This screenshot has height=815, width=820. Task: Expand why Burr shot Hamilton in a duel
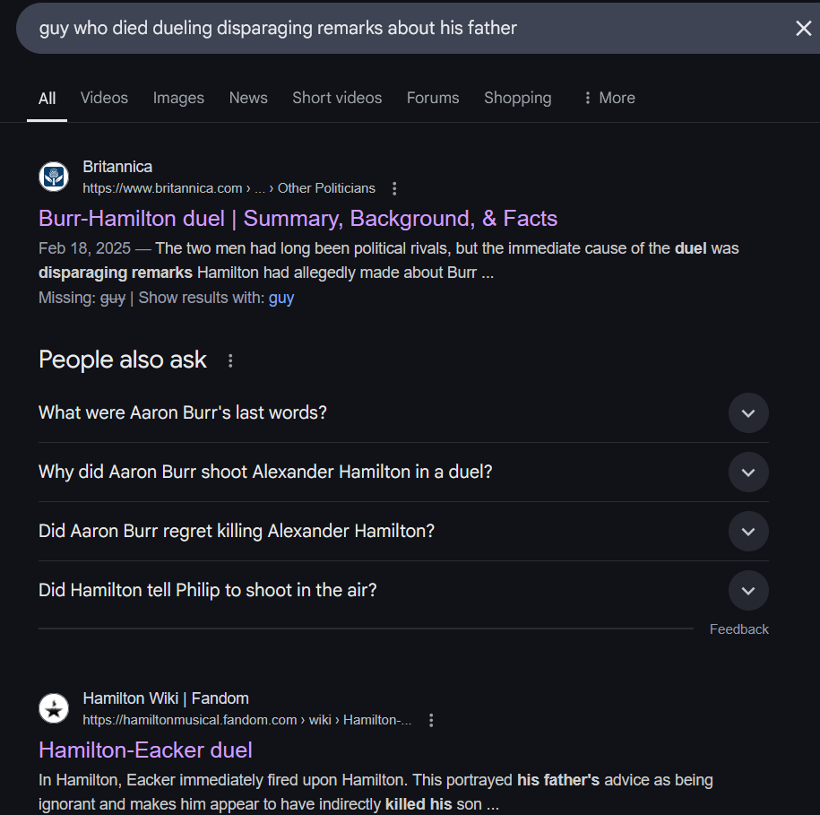(748, 473)
